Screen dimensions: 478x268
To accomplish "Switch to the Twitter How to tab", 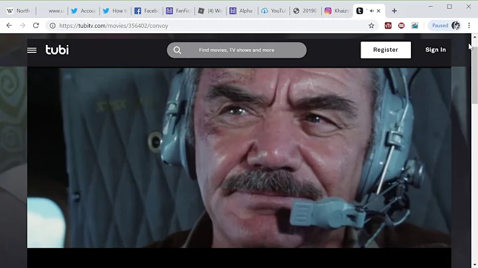I will click(116, 11).
